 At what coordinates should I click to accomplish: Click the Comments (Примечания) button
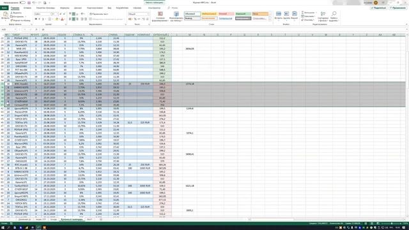398,8
